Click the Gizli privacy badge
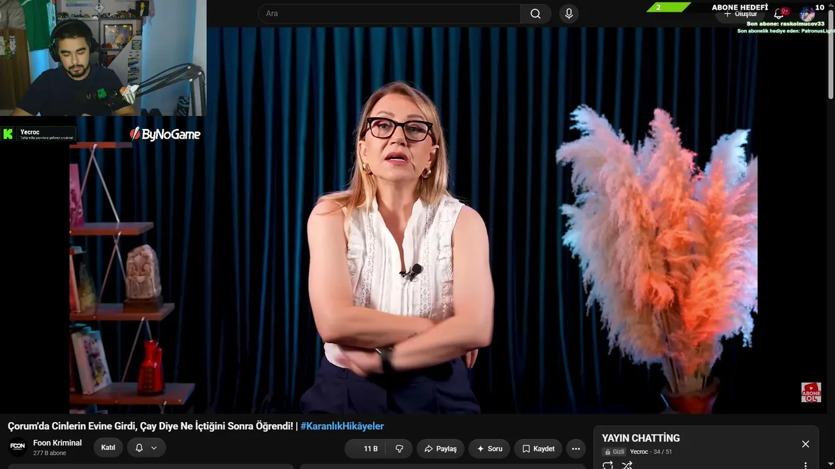The width and height of the screenshot is (835, 469). [615, 452]
